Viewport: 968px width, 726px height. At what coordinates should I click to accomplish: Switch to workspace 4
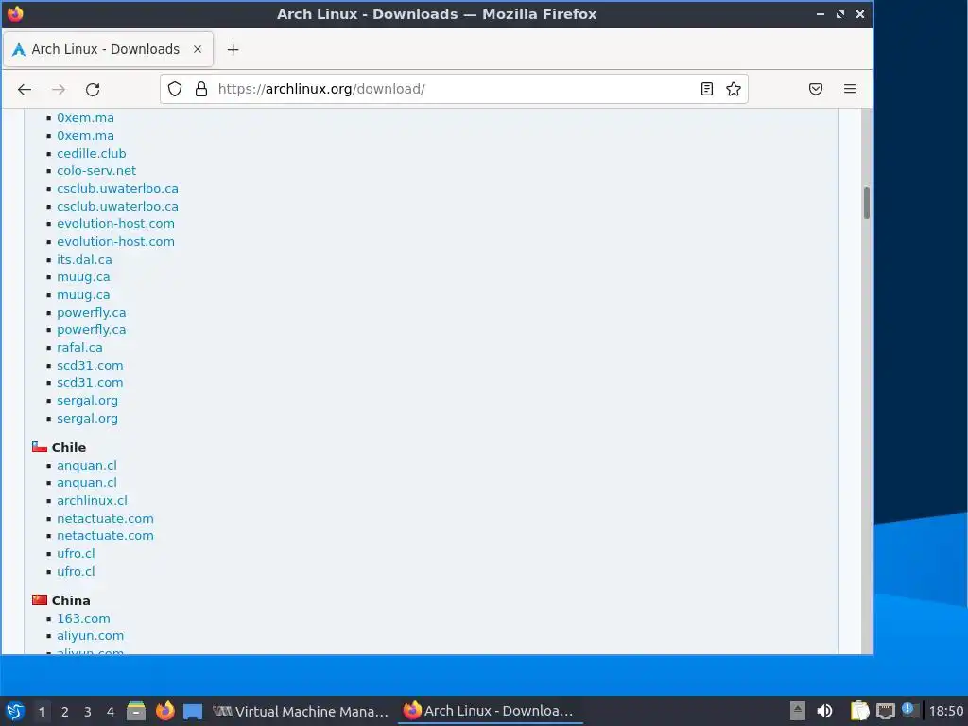pyautogui.click(x=111, y=712)
